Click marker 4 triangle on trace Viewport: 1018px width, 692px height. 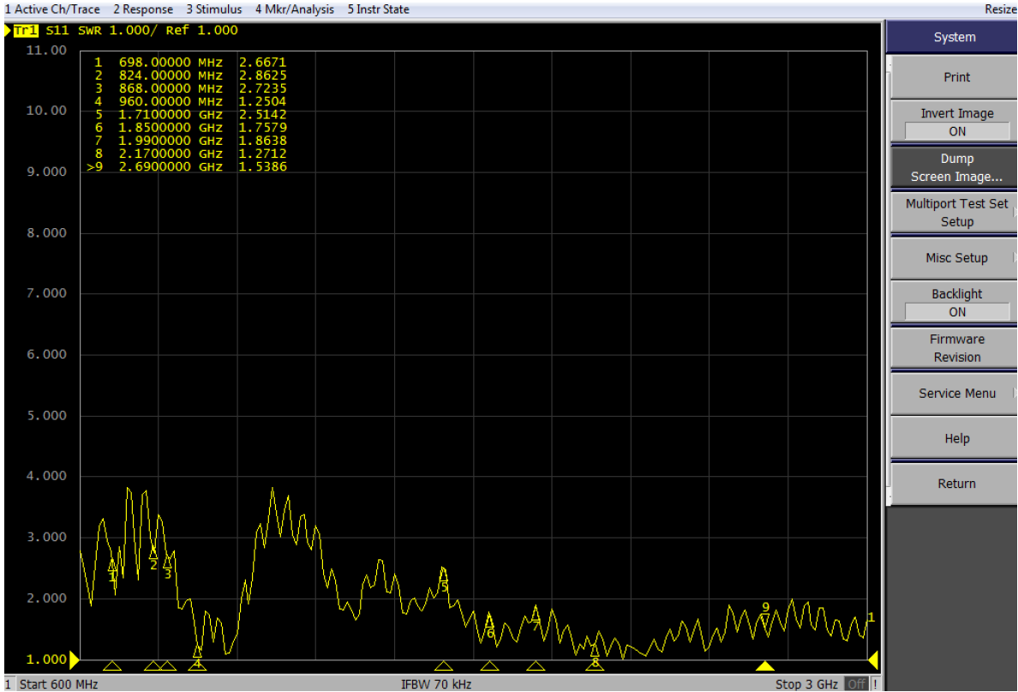(197, 653)
